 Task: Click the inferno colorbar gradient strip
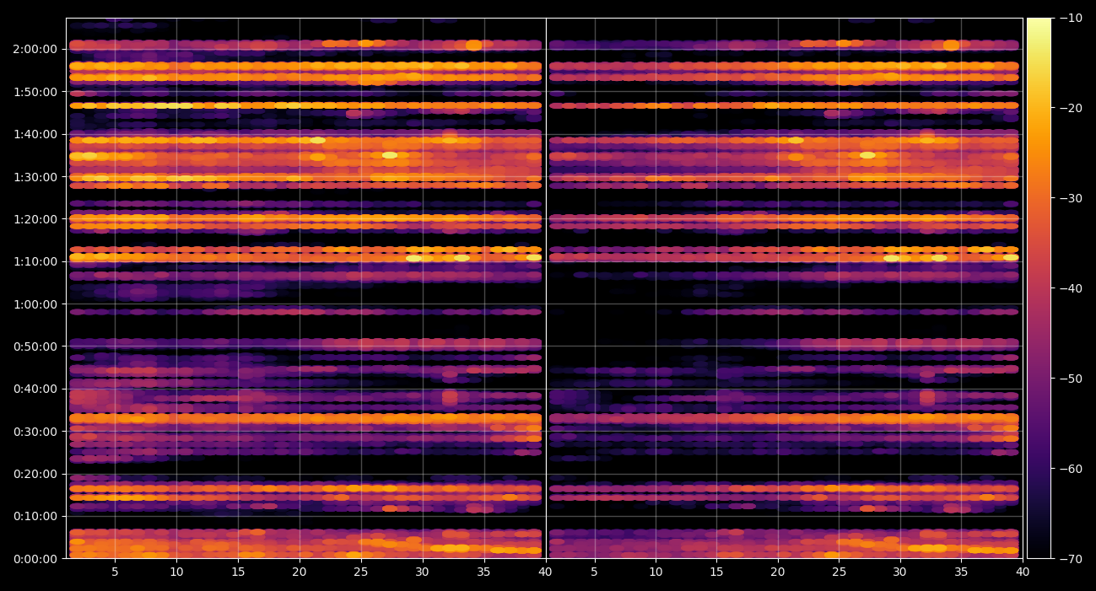coord(1039,287)
